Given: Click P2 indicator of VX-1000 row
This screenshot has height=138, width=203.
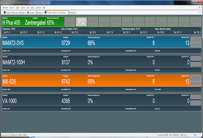Looking at the screenshot, I should click(196, 103).
